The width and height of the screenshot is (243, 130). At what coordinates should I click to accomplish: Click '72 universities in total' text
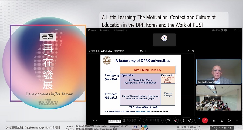144,107
